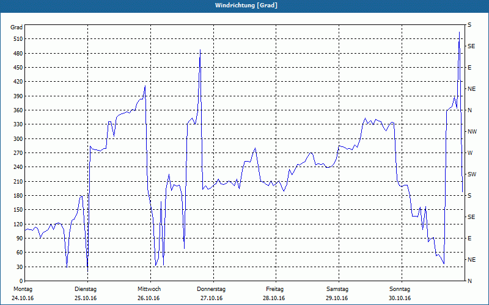This screenshot has width=489, height=305.
Task: Select the 'Mittwoch' day label
Action: [149, 289]
